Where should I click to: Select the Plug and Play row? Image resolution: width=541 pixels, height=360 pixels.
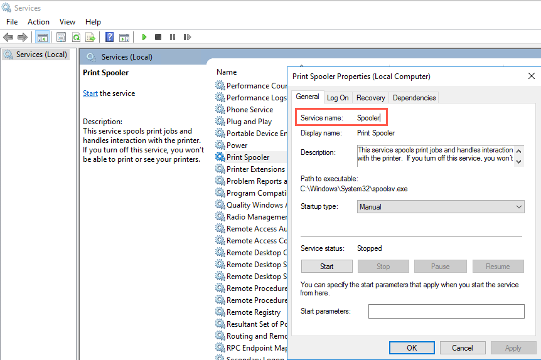pyautogui.click(x=250, y=122)
